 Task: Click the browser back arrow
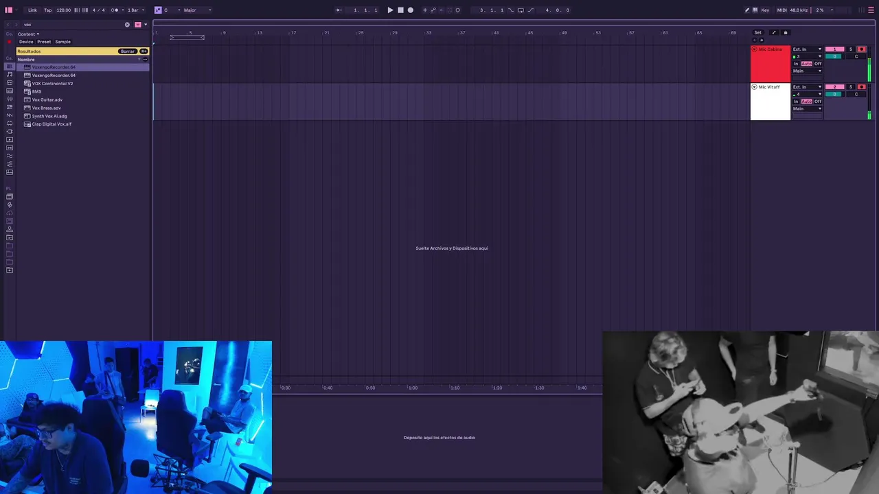pos(8,25)
